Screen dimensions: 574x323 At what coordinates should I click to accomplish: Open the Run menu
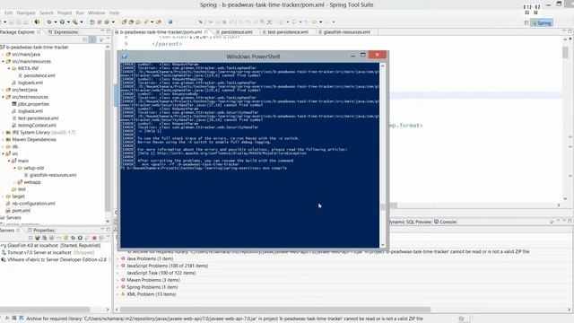coord(80,13)
